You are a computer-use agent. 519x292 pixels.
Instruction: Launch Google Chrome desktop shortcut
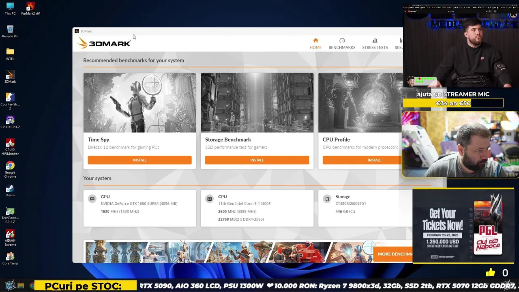[10, 170]
